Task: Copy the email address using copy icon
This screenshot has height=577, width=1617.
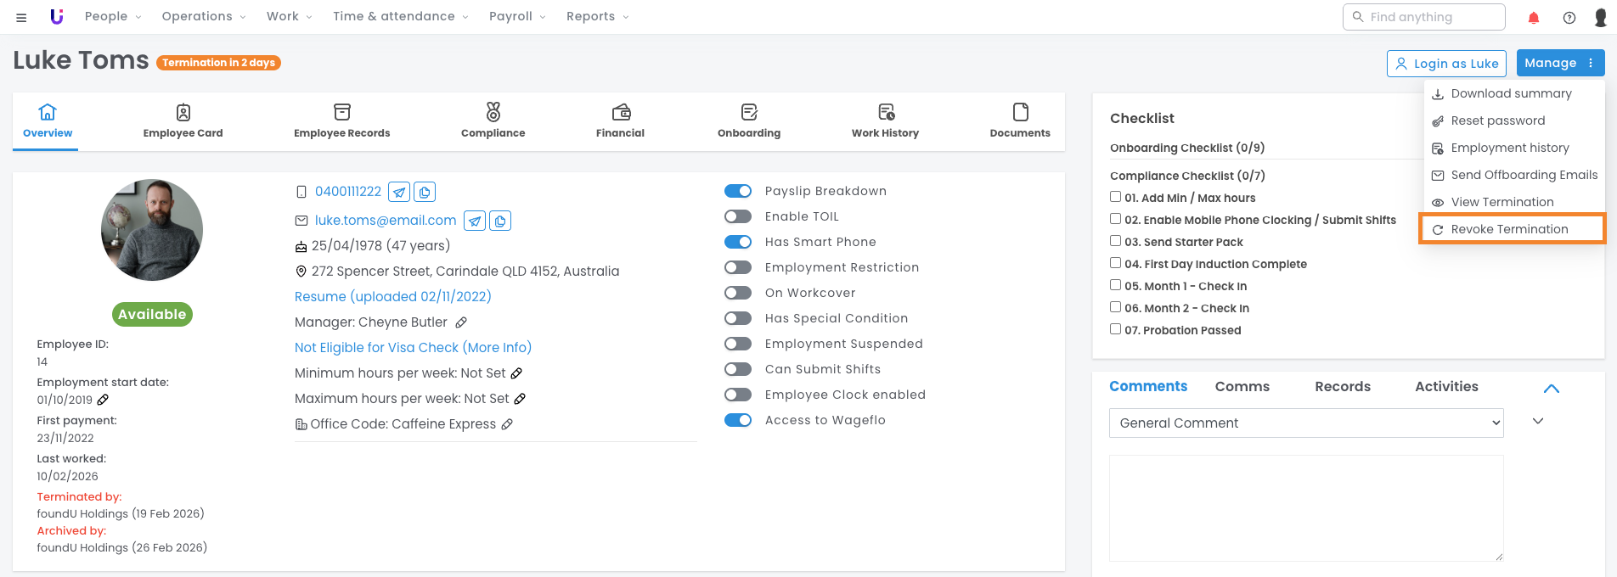Action: (x=500, y=221)
